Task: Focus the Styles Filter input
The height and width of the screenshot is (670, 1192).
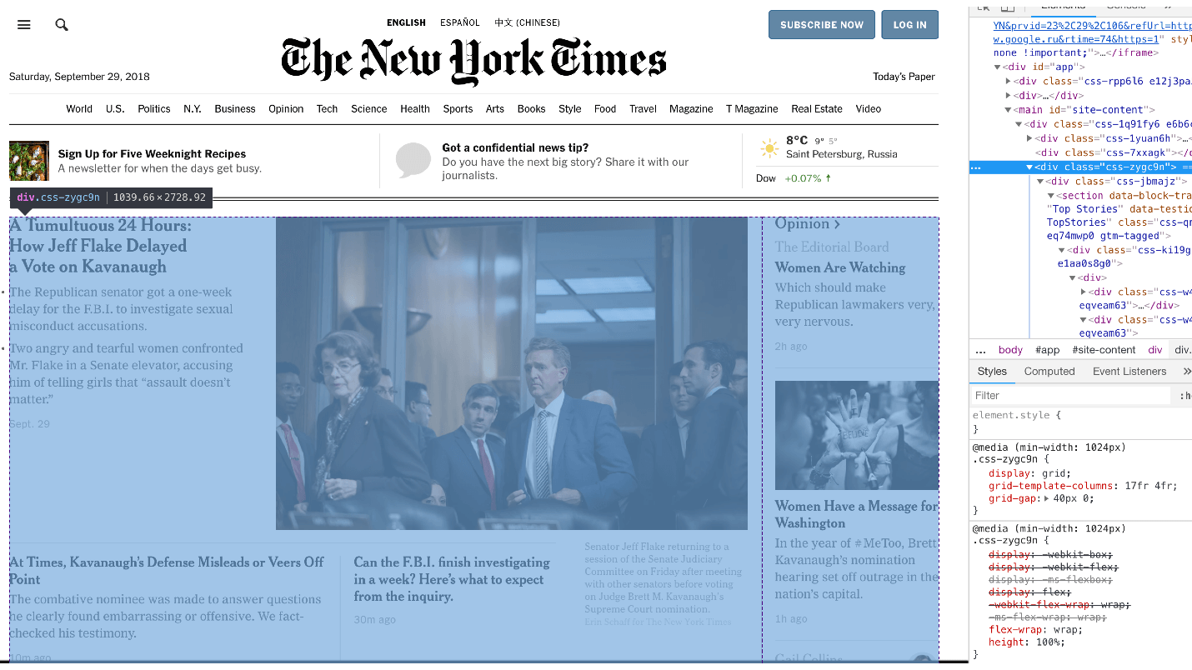Action: [1071, 396]
